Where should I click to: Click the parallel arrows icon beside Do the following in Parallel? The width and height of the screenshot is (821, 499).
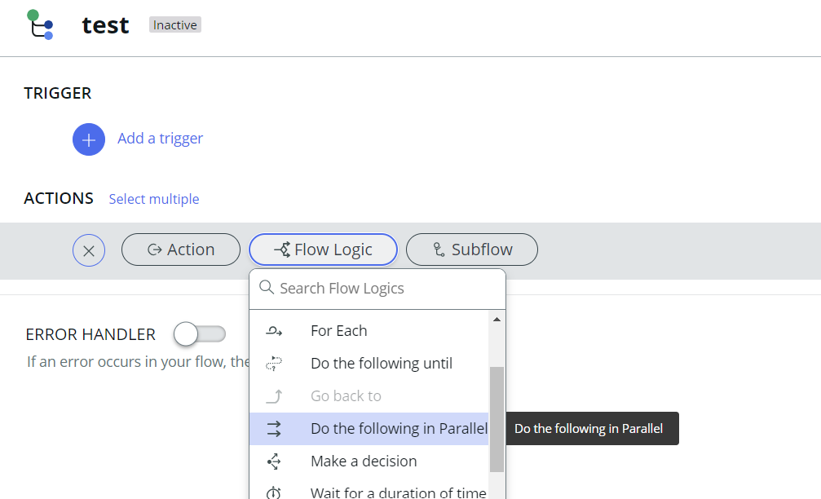click(x=275, y=428)
